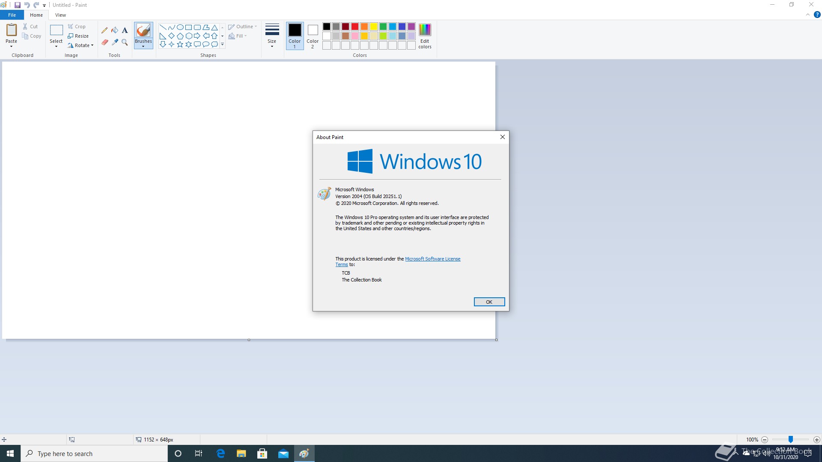Image resolution: width=822 pixels, height=462 pixels.
Task: Select the Fill with color bucket tool
Action: (x=115, y=30)
